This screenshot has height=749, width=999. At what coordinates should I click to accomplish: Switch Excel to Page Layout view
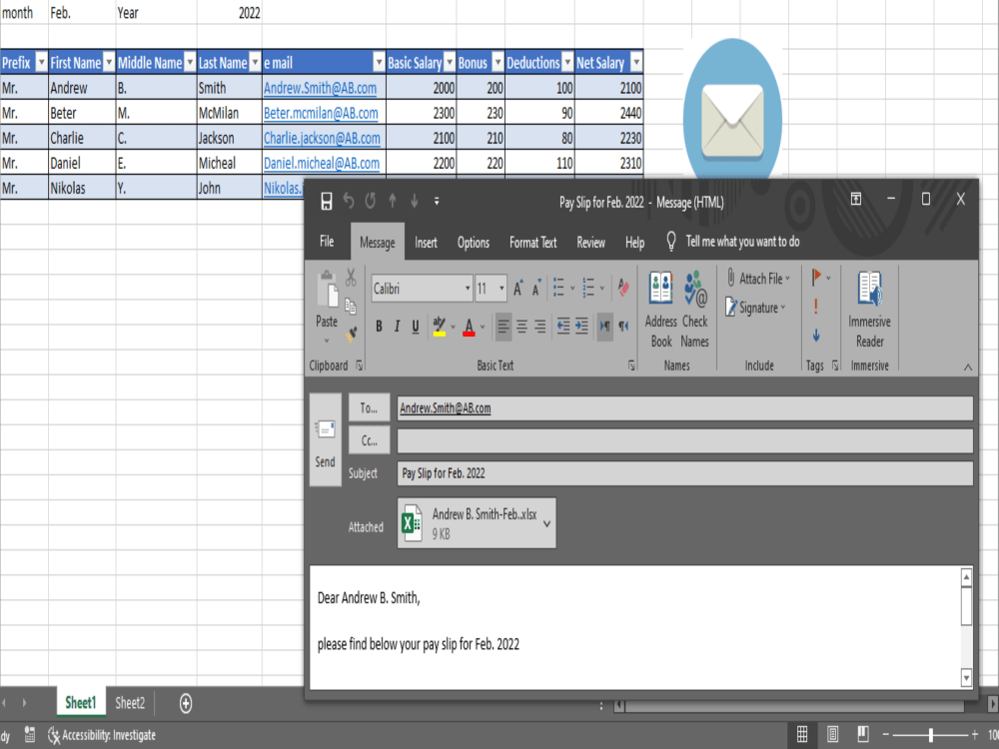click(x=833, y=734)
